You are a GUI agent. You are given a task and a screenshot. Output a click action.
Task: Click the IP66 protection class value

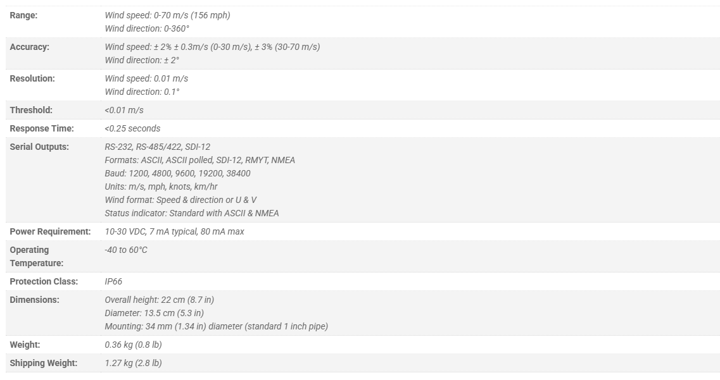(x=113, y=281)
